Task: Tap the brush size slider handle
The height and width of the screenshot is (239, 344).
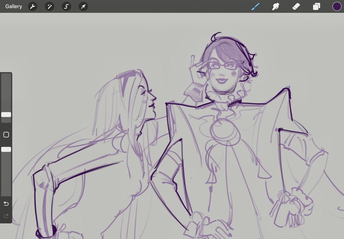Action: pos(6,115)
